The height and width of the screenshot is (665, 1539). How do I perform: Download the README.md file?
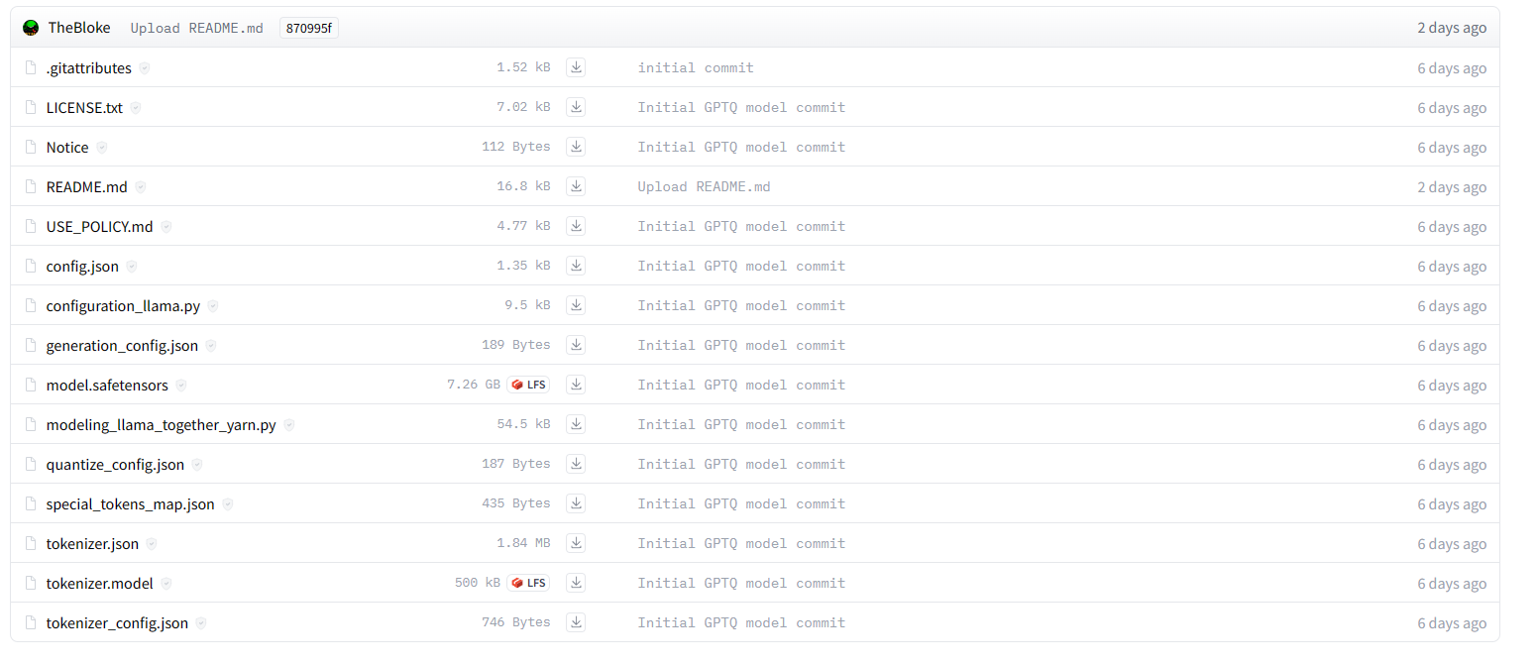pyautogui.click(x=576, y=185)
